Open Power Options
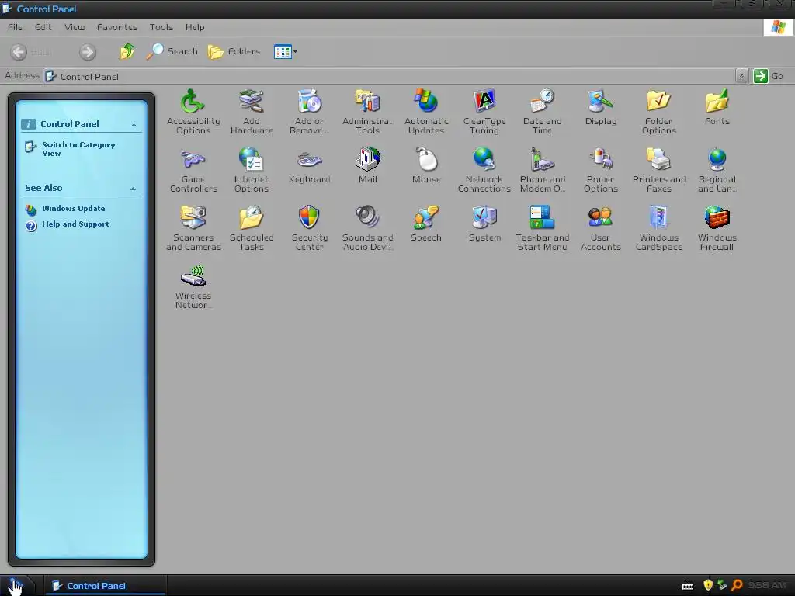 coord(600,170)
